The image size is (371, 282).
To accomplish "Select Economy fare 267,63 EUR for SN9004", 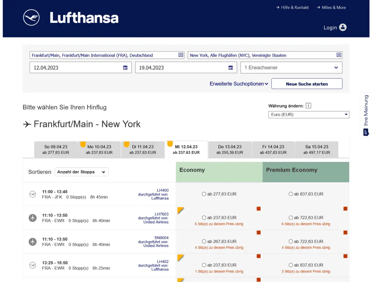I will (x=204, y=242).
